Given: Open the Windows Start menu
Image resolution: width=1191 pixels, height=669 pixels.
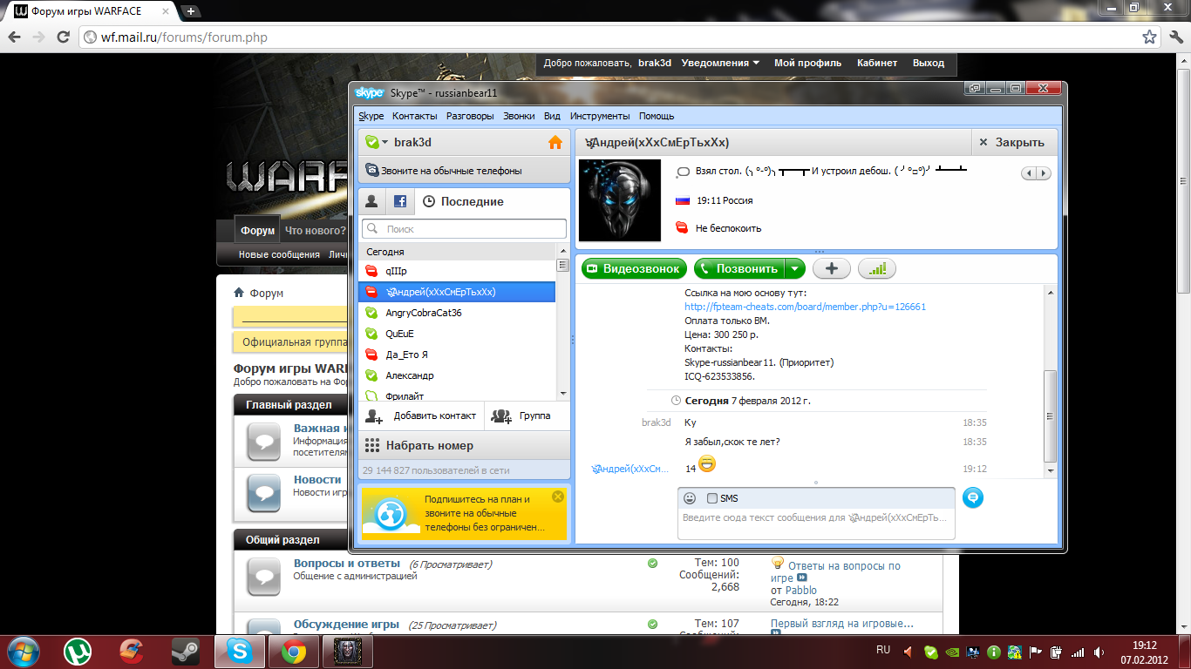Looking at the screenshot, I should [23, 651].
